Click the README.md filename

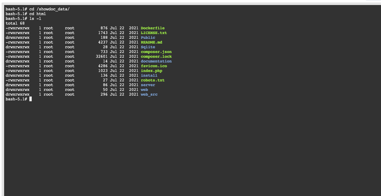[x=151, y=42]
